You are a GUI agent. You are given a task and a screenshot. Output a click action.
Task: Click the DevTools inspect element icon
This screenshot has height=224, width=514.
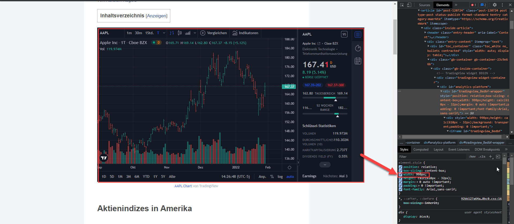[402, 5]
